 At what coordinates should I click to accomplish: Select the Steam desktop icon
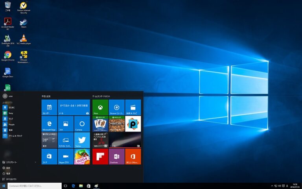[x=24, y=23]
